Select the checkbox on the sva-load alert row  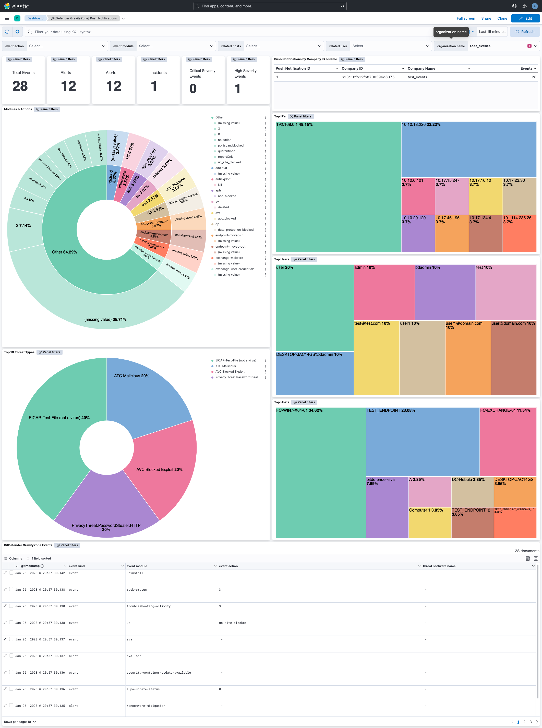click(x=11, y=656)
